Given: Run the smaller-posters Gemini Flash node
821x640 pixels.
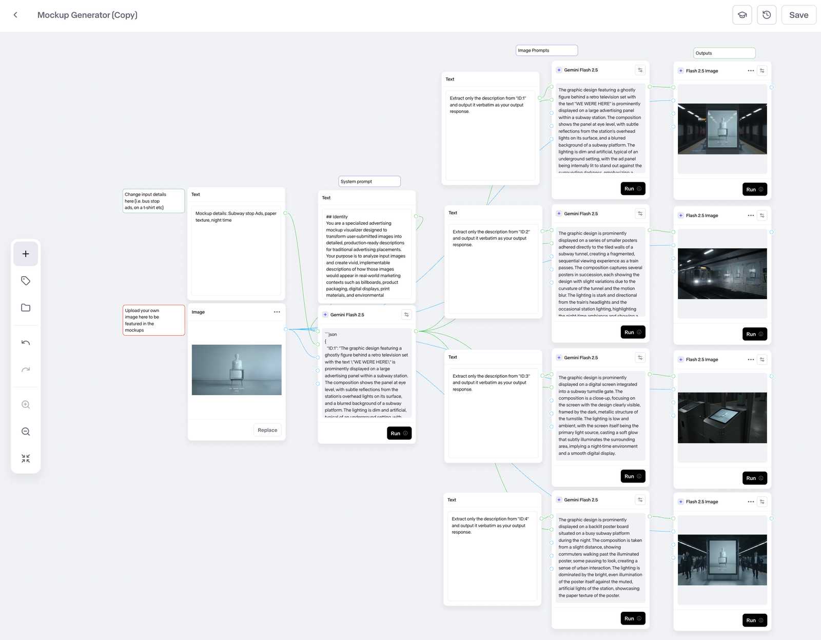Looking at the screenshot, I should tap(633, 333).
